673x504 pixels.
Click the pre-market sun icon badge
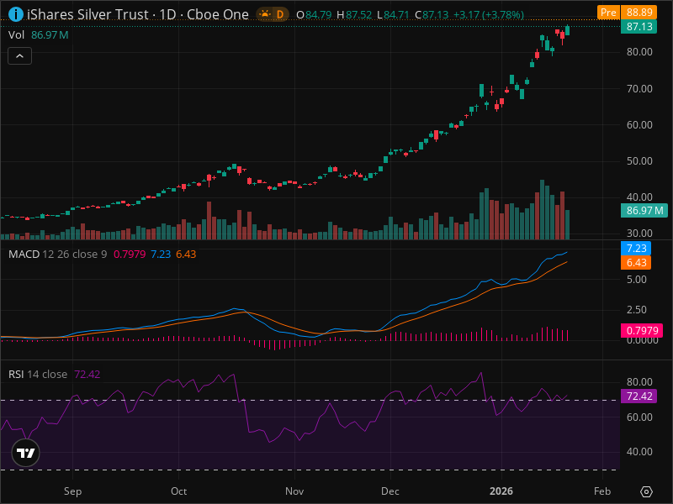[x=265, y=14]
